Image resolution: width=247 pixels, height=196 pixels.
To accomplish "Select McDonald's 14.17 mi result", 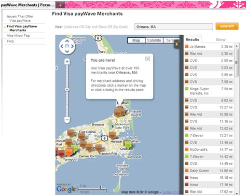I will [209, 149].
